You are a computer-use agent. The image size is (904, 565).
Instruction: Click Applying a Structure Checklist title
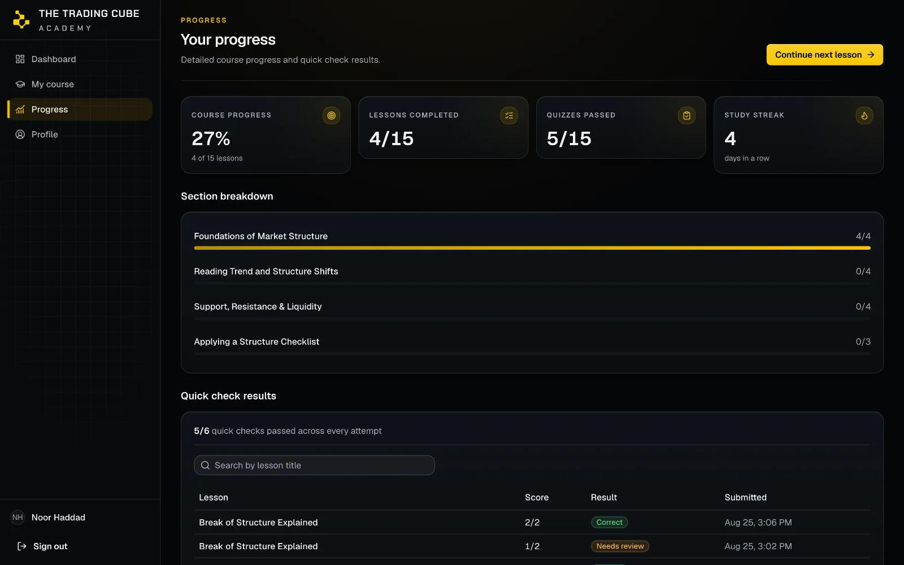[x=257, y=342]
